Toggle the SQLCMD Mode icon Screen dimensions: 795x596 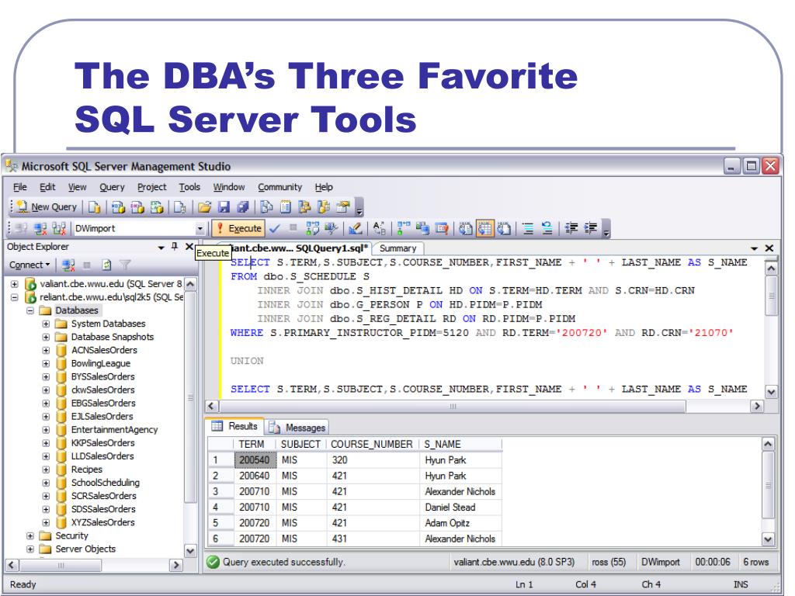pos(442,229)
